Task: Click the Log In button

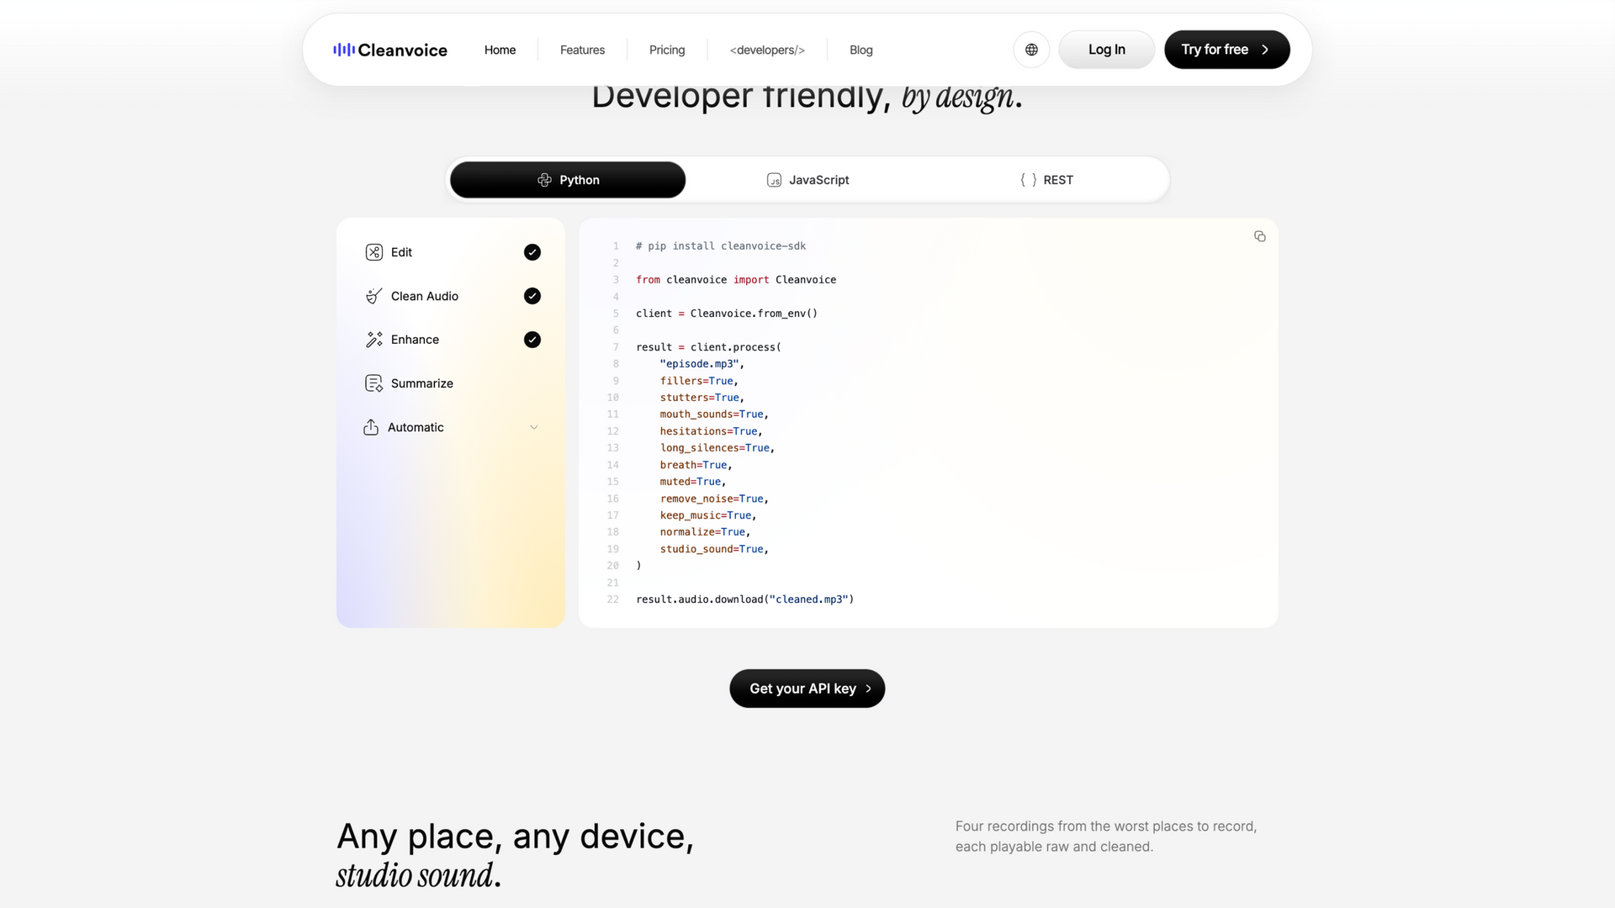Action: [x=1107, y=50]
